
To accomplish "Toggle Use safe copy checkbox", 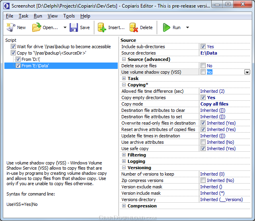I will pyautogui.click(x=203, y=149).
